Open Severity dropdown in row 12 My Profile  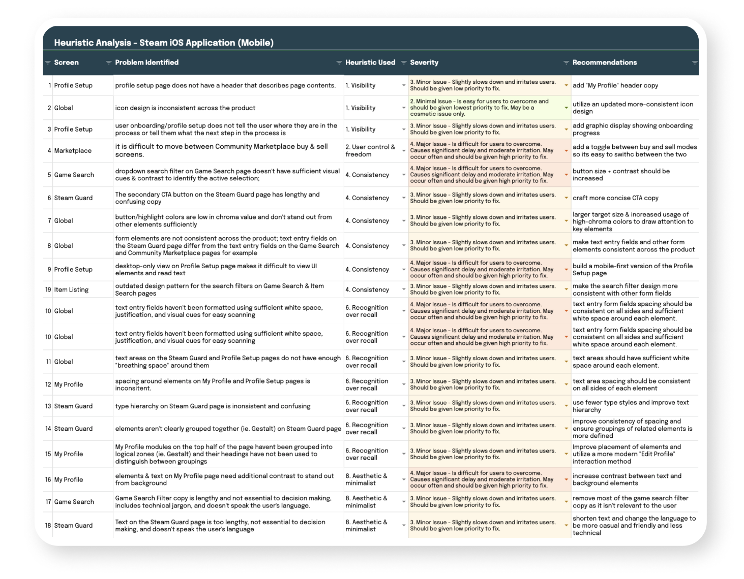pos(566,384)
